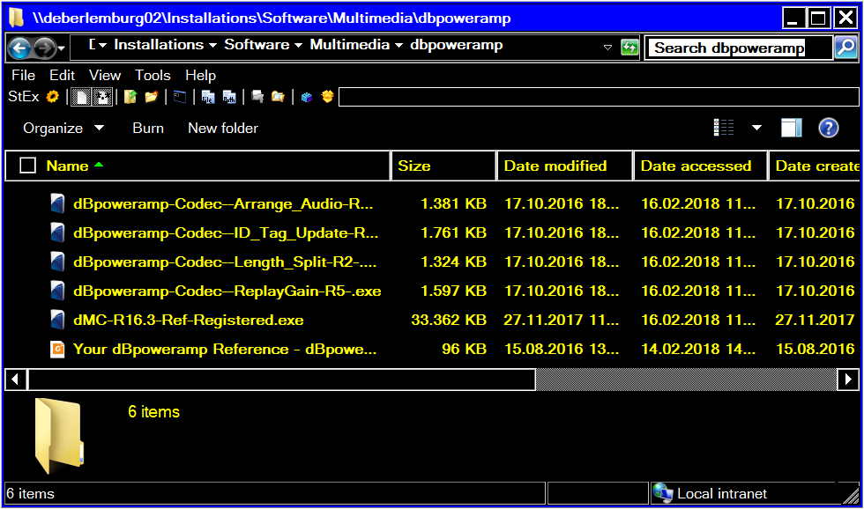Tick the select-all checkbox in header
Screen dimensions: 864x509
pos(28,166)
